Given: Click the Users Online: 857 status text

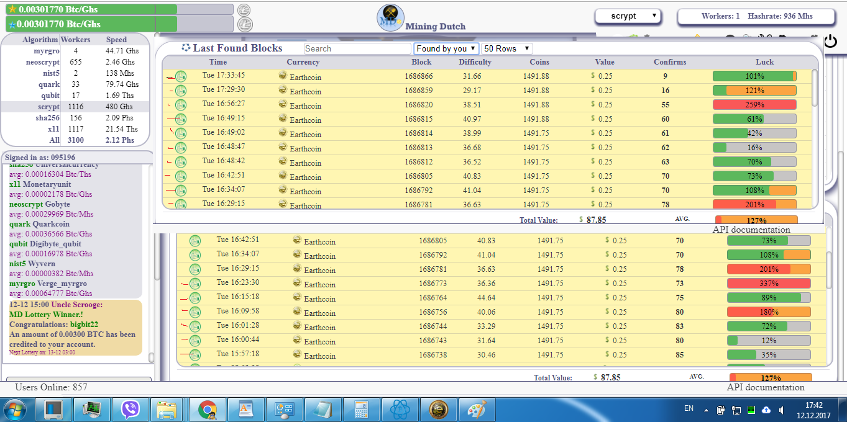Looking at the screenshot, I should coord(51,387).
